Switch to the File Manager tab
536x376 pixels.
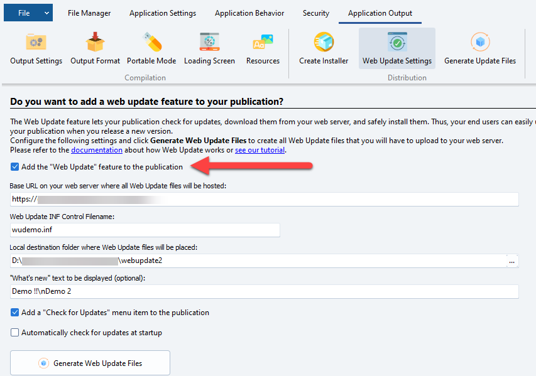(89, 13)
